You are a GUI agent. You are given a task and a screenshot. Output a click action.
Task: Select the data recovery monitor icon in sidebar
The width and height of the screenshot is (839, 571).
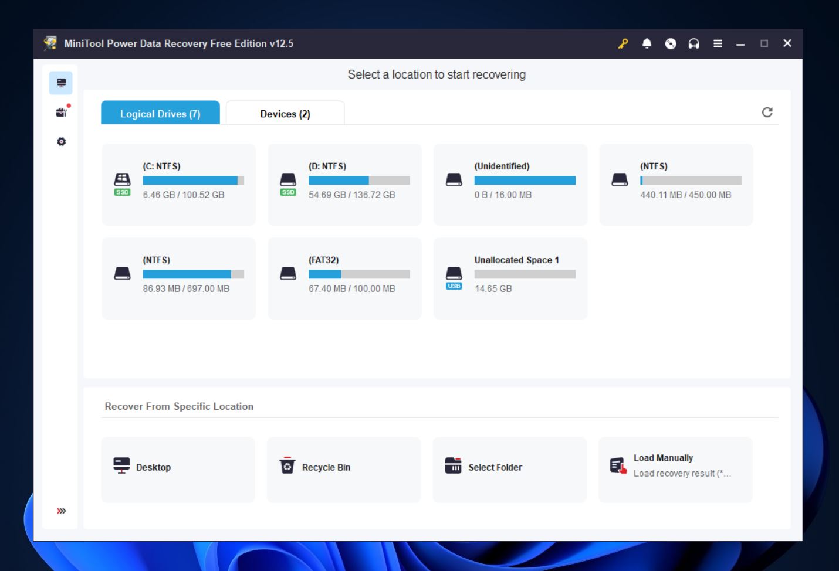(61, 83)
